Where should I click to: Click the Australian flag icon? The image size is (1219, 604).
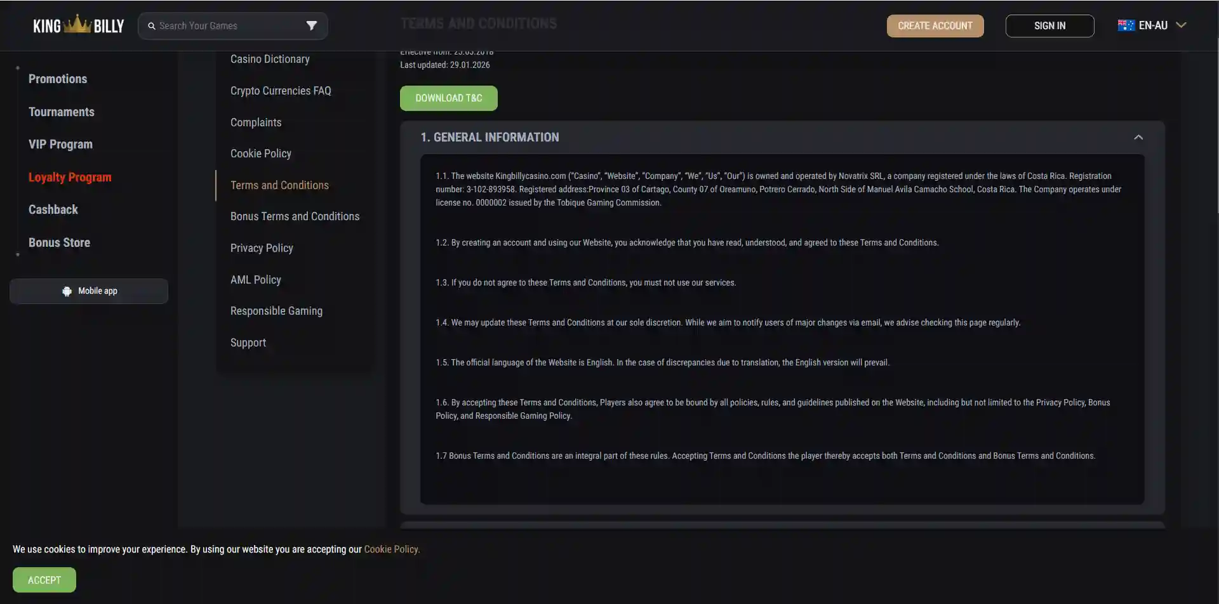click(x=1126, y=25)
